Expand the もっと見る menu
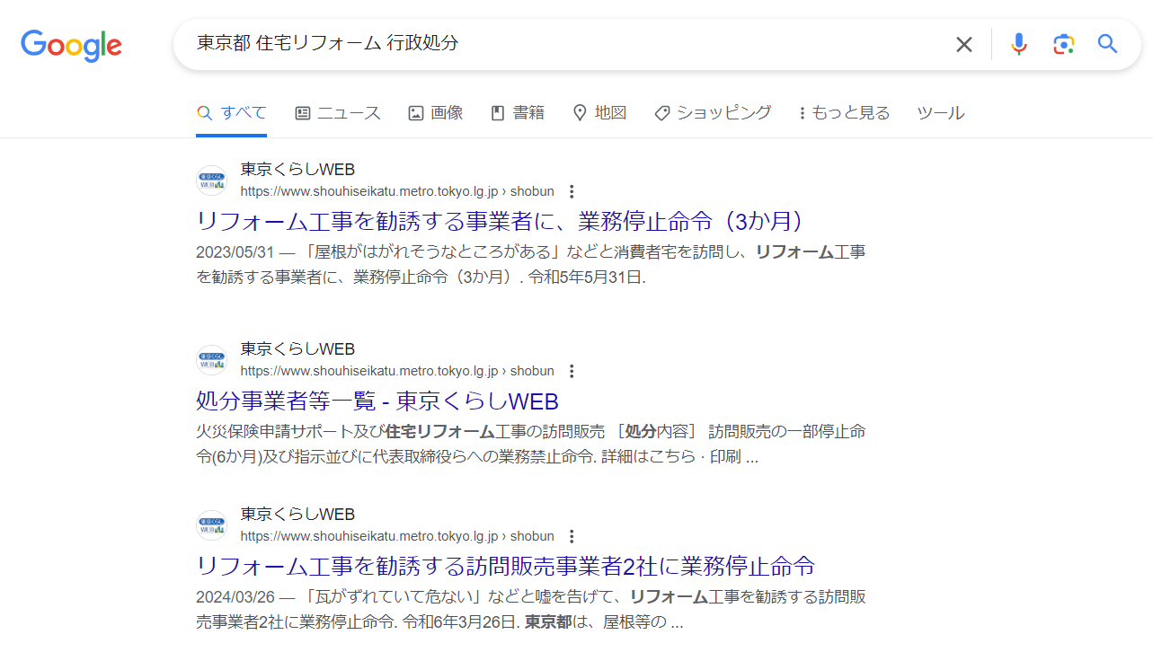 click(844, 113)
